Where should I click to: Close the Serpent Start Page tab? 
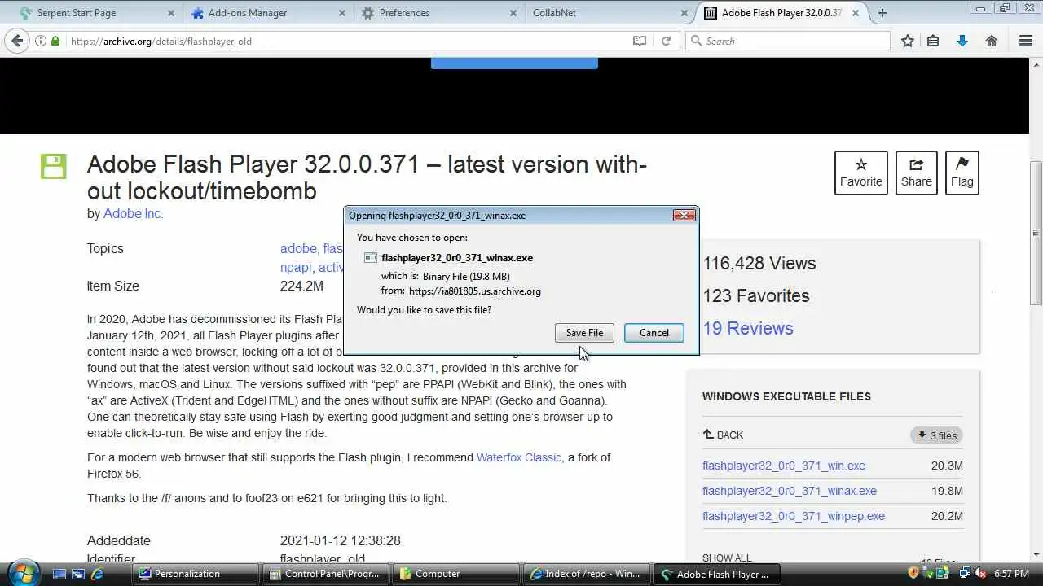[171, 13]
